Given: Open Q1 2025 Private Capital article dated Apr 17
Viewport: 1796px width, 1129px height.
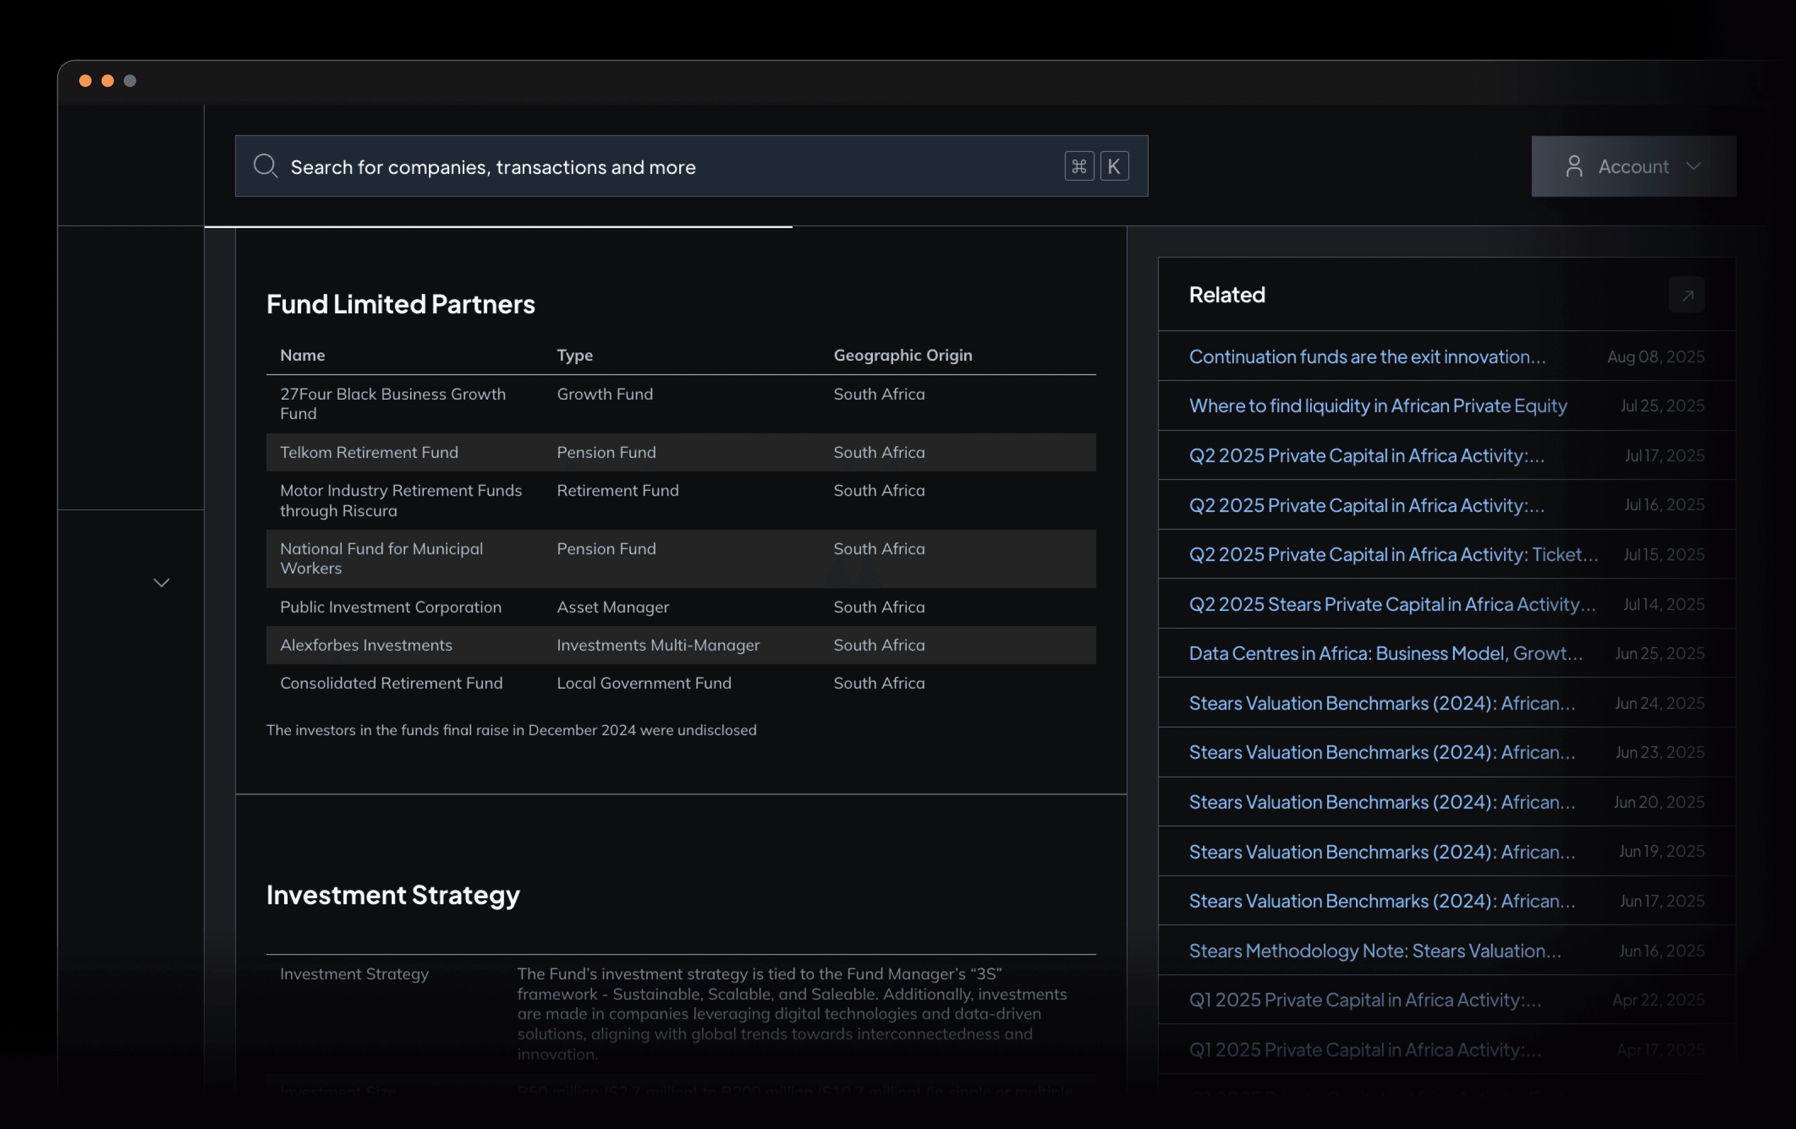Looking at the screenshot, I should (1365, 1050).
